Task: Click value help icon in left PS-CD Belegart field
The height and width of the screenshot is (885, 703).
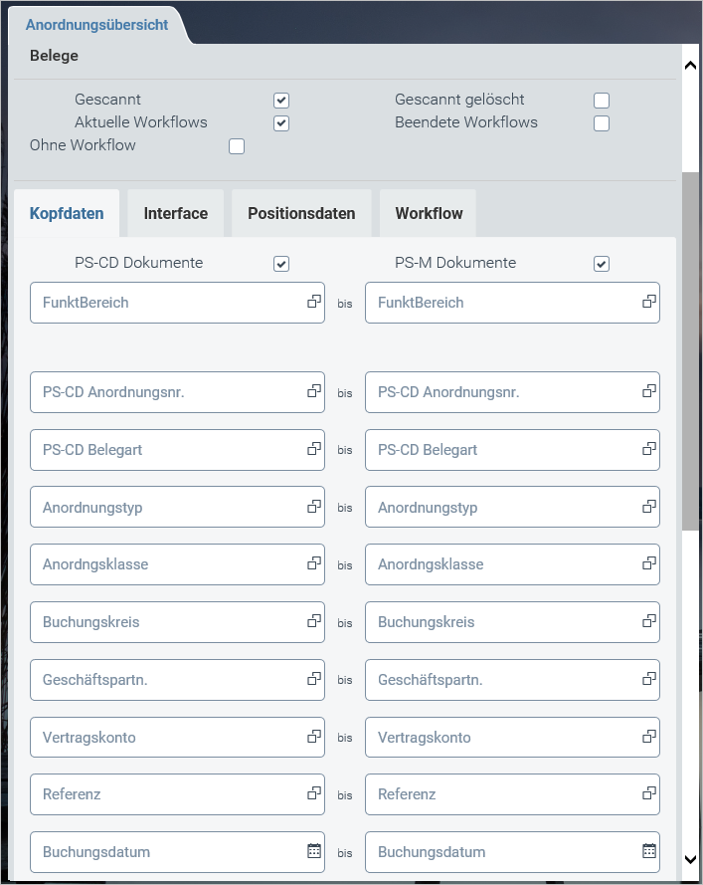Action: (x=313, y=449)
